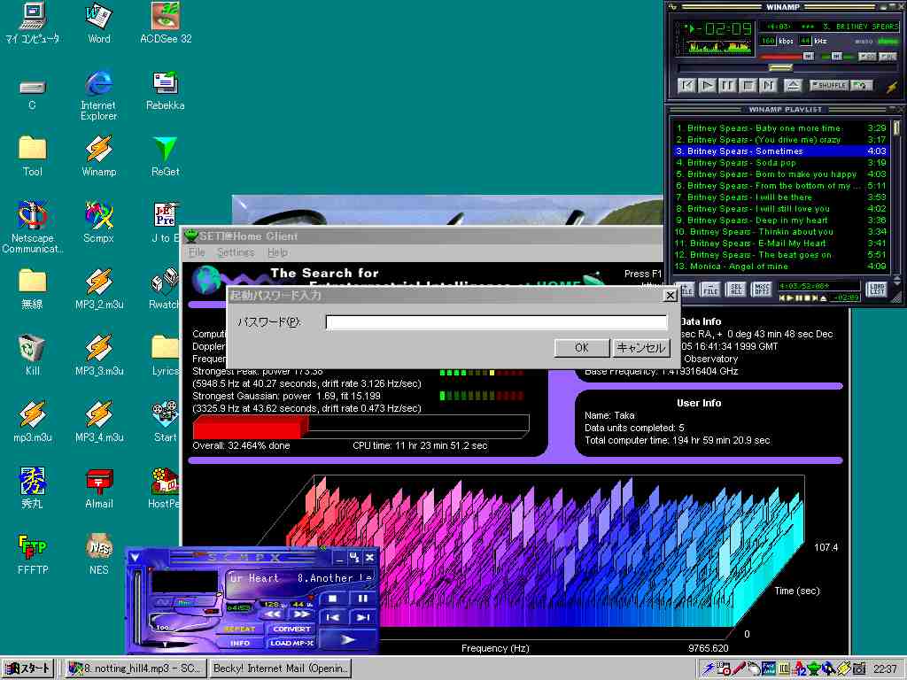Select playlist track 4 Soda pop
907x680 pixels.
pyautogui.click(x=780, y=163)
